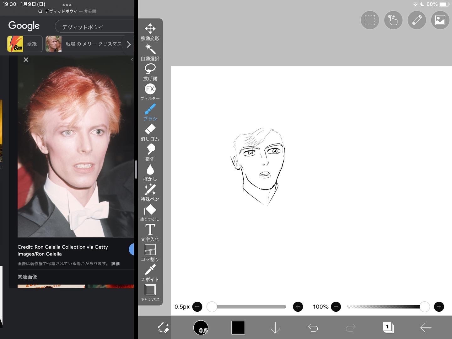Toggle the stabilizer hand icon
The width and height of the screenshot is (452, 339).
pyautogui.click(x=393, y=20)
